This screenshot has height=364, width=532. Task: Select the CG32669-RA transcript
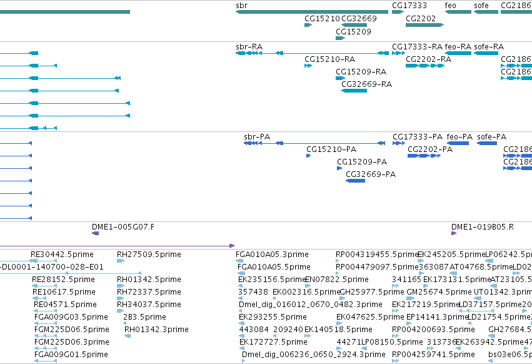pos(354,91)
